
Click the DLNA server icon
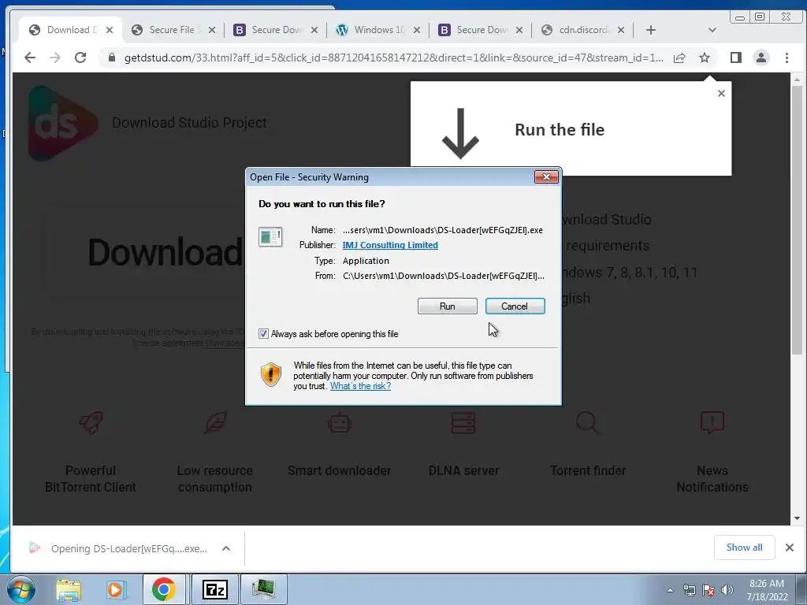(x=463, y=423)
